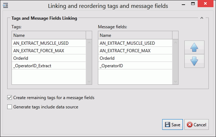Click Tags list scrollbar down arrow
Screen dimensions: 216x137
89,82
